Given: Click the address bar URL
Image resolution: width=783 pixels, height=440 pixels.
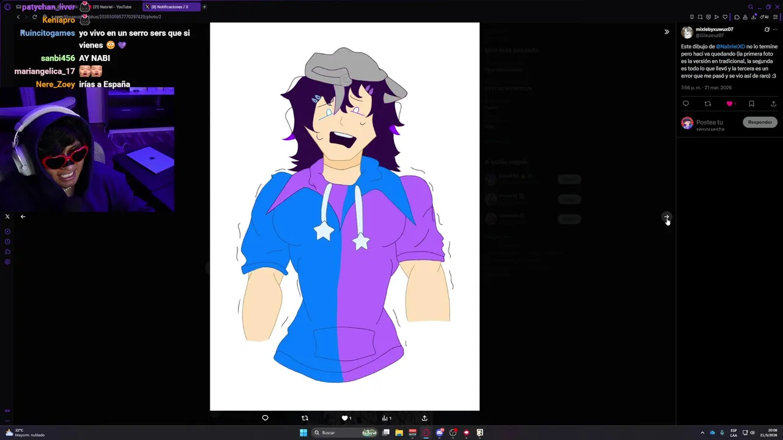Looking at the screenshot, I should click(x=107, y=16).
